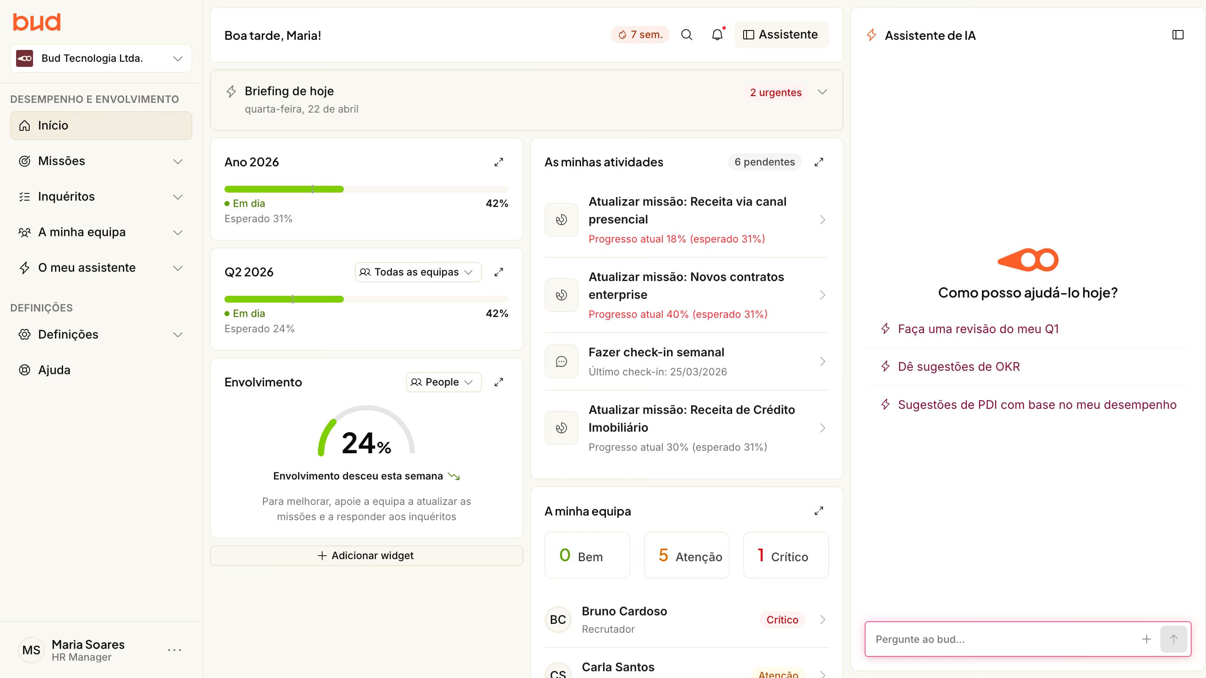
Task: Click the bud logo
Action: (x=36, y=22)
